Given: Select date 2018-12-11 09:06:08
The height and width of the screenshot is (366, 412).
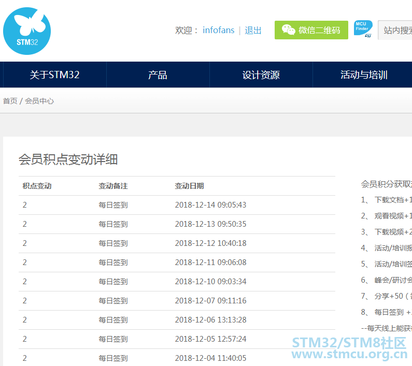Looking at the screenshot, I should pos(210,262).
